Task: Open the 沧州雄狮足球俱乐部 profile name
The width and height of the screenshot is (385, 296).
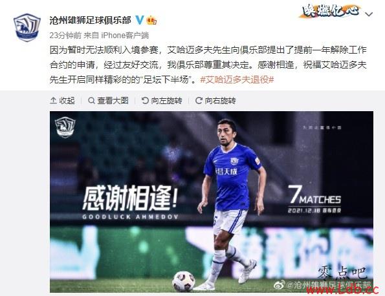Action: coord(91,20)
